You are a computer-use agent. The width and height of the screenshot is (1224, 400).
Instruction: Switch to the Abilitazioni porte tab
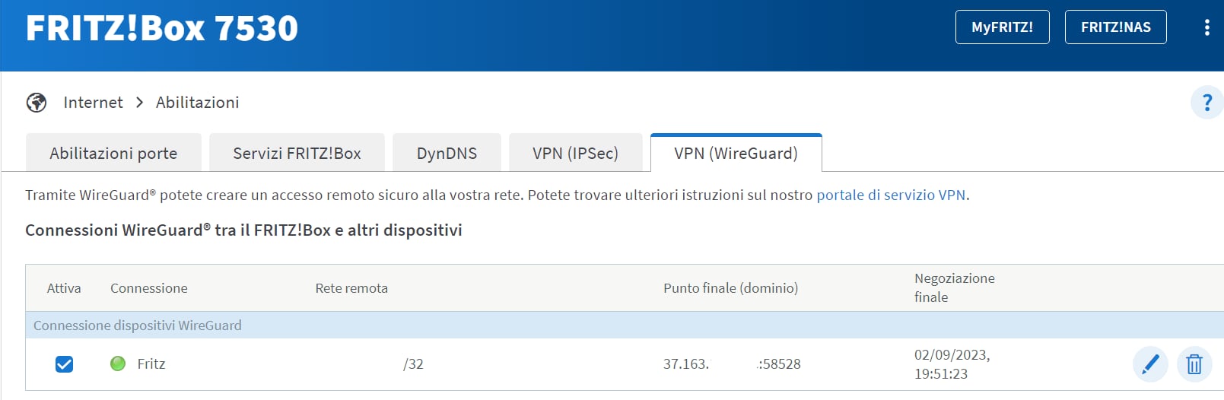113,153
